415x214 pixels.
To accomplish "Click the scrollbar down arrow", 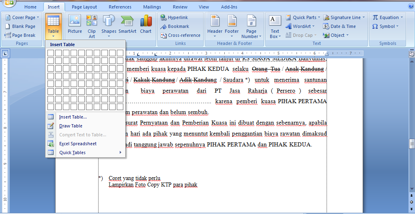I will tap(412, 189).
